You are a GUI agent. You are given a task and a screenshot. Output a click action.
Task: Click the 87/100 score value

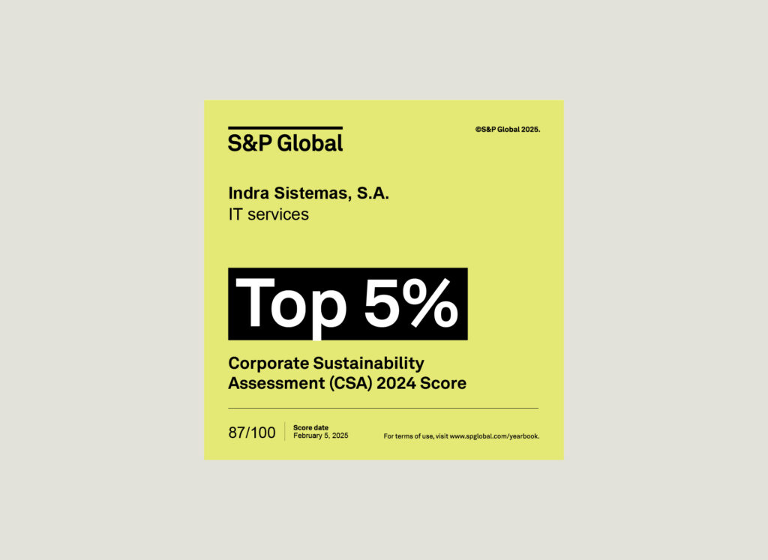click(x=251, y=433)
